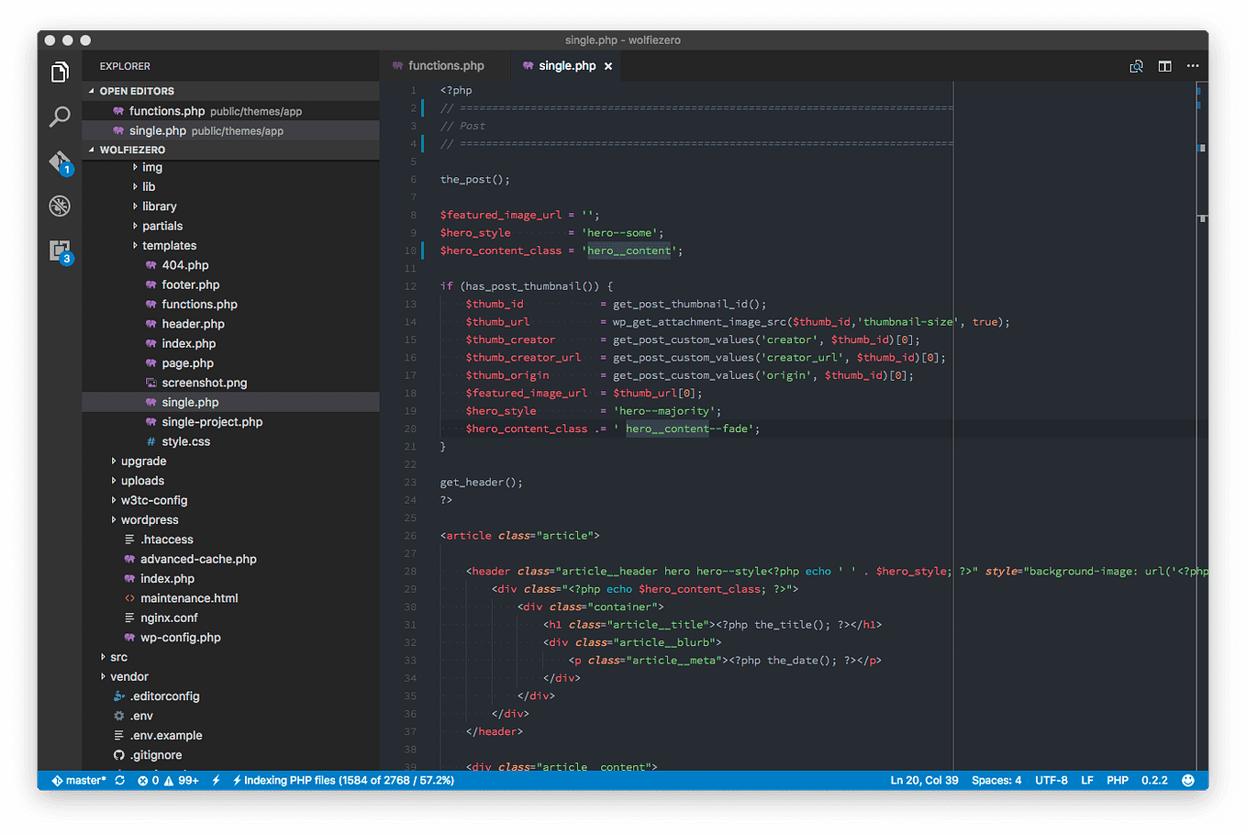The height and width of the screenshot is (835, 1246).
Task: Split the editor with the split icon
Action: pos(1164,66)
